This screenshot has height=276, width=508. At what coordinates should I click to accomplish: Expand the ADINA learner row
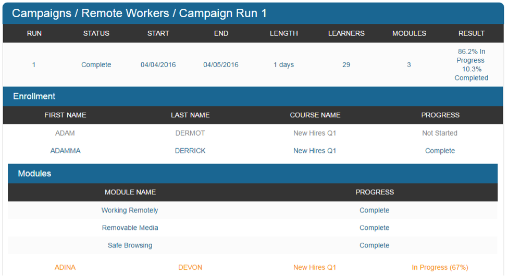click(x=65, y=267)
